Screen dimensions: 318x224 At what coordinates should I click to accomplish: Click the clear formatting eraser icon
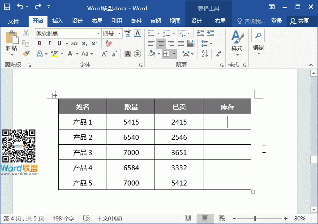coord(109,43)
